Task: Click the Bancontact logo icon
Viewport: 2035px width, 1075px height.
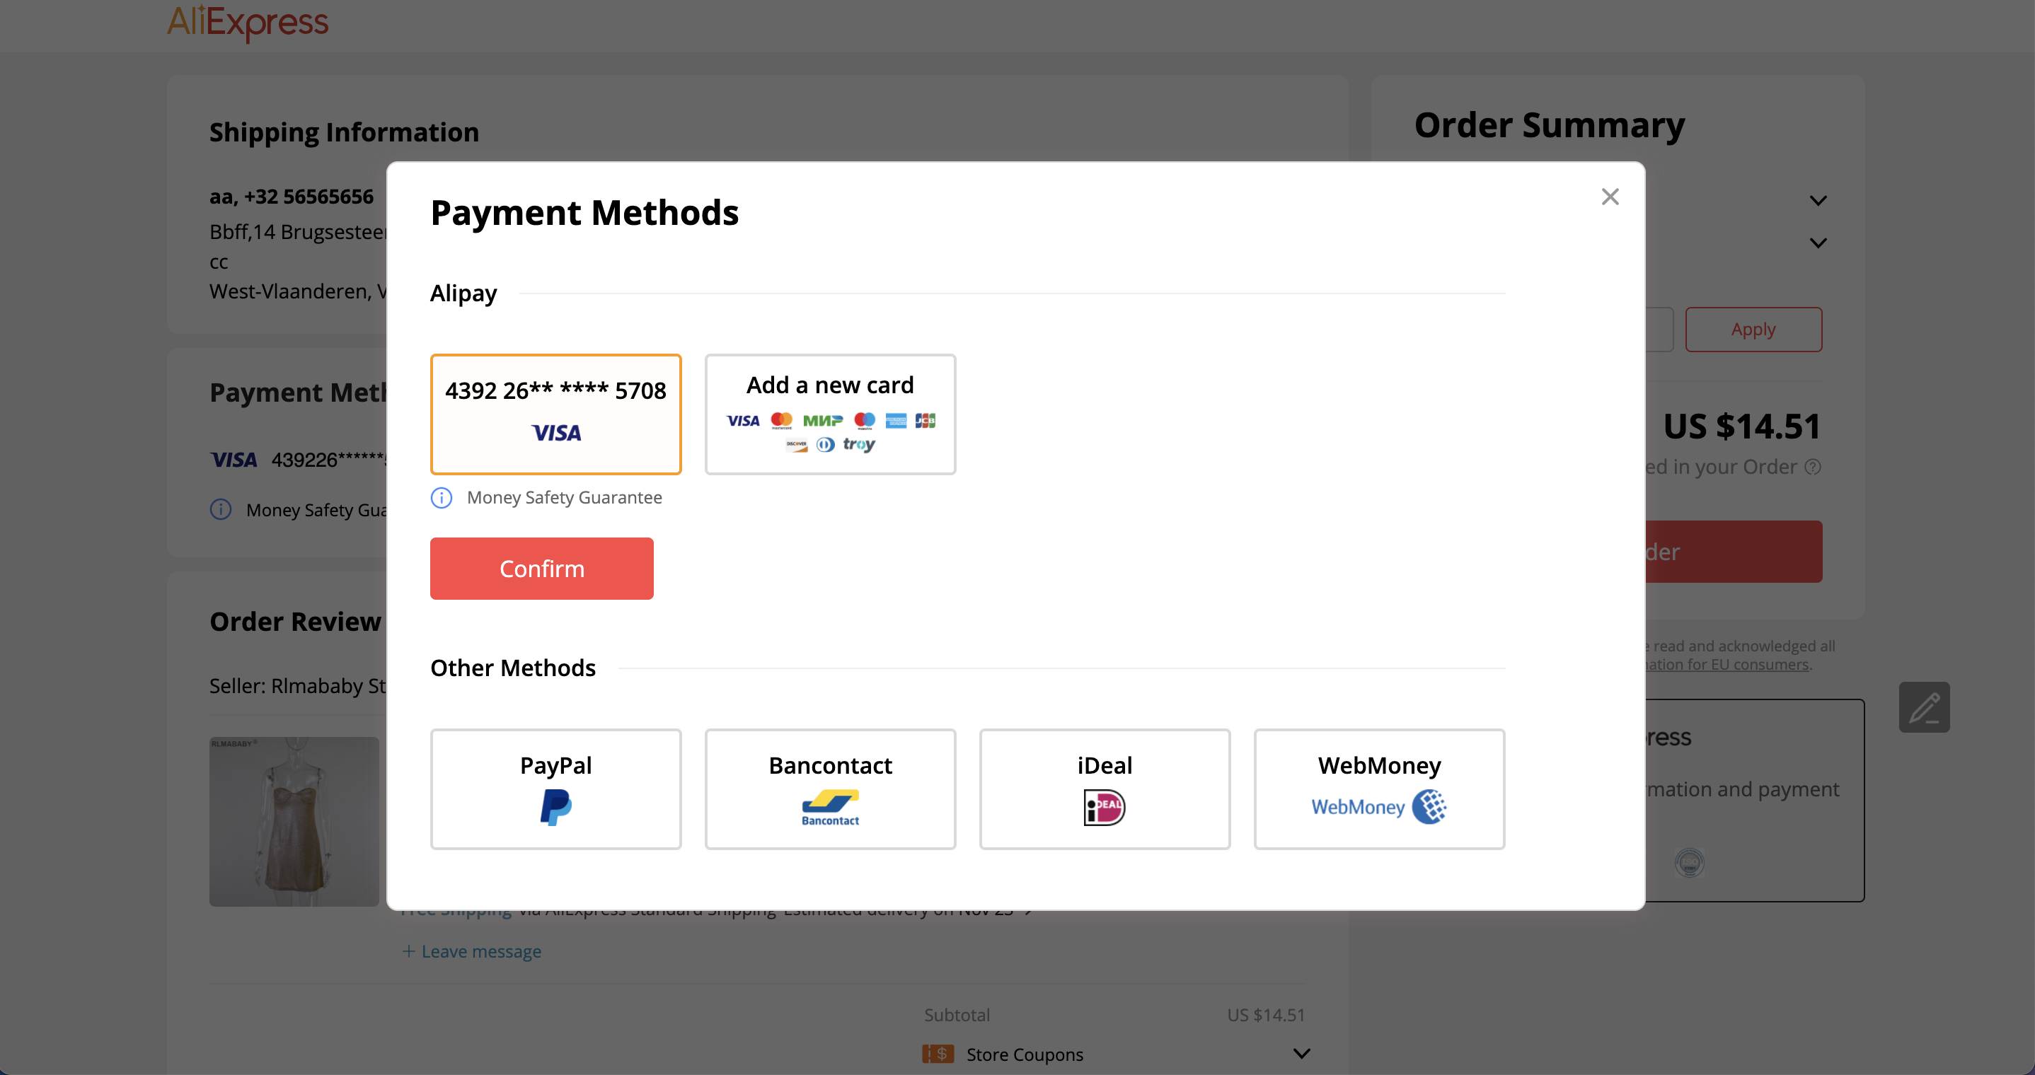Action: 829,809
